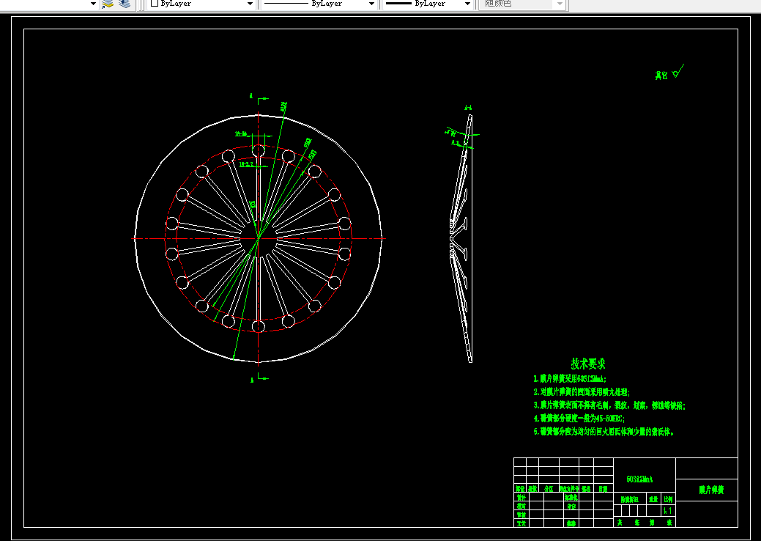
Task: Expand the ByLayer color control dropdown
Action: click(250, 4)
